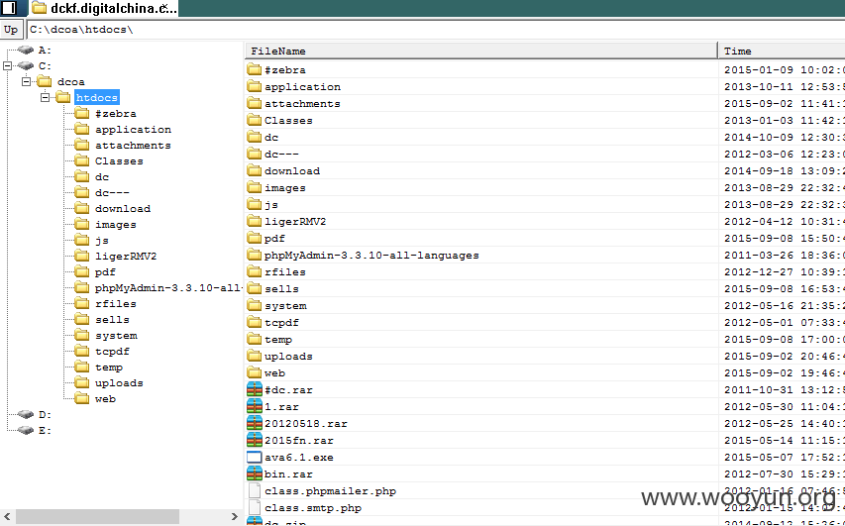Click the Up button
The width and height of the screenshot is (845, 526).
tap(11, 30)
